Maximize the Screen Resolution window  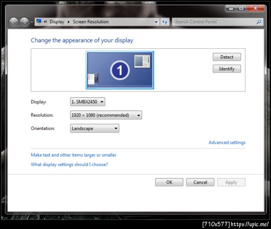click(241, 8)
